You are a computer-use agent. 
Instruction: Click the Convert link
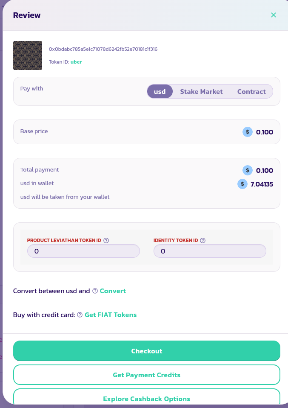113,291
